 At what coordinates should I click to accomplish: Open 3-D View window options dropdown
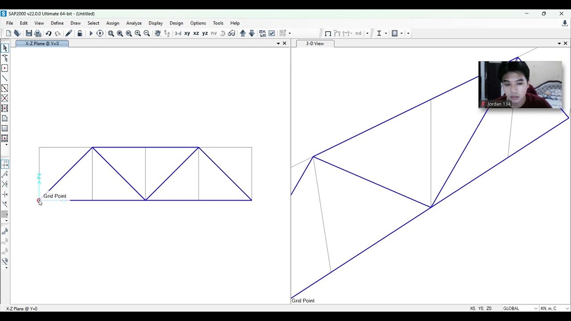click(559, 43)
